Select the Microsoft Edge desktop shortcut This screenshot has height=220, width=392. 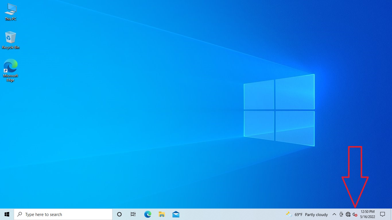[11, 70]
